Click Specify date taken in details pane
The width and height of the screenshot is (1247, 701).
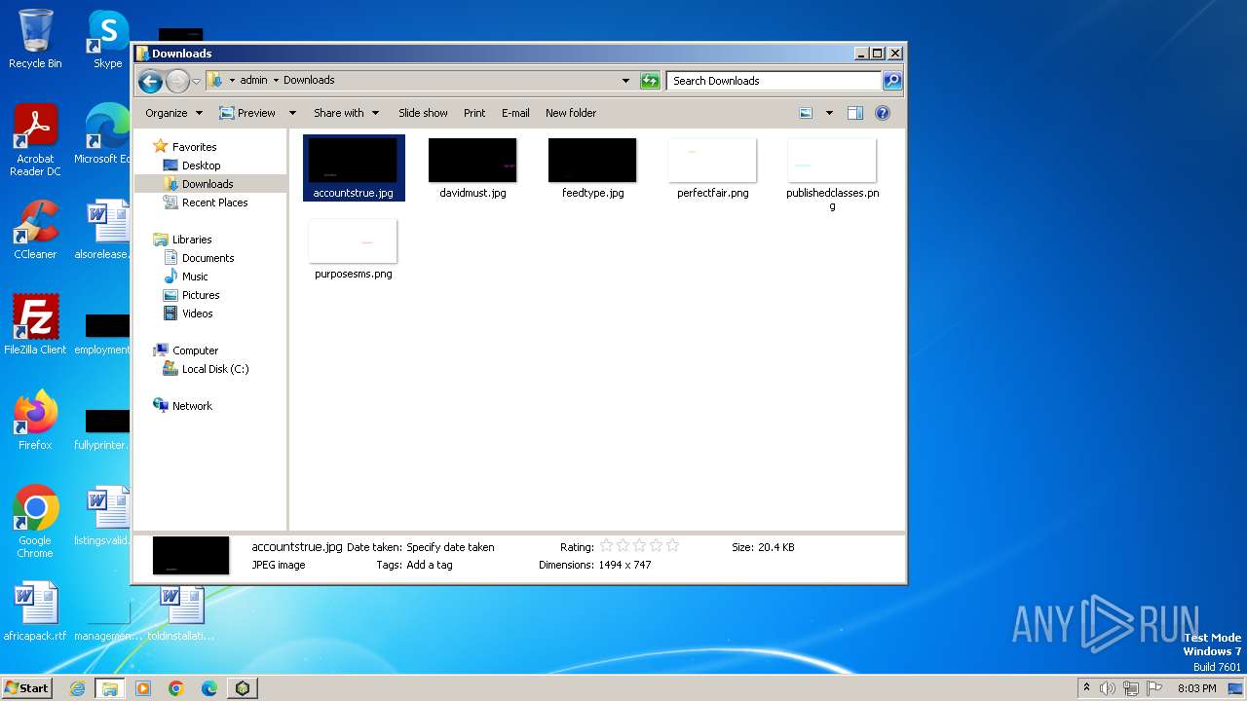[x=450, y=548]
